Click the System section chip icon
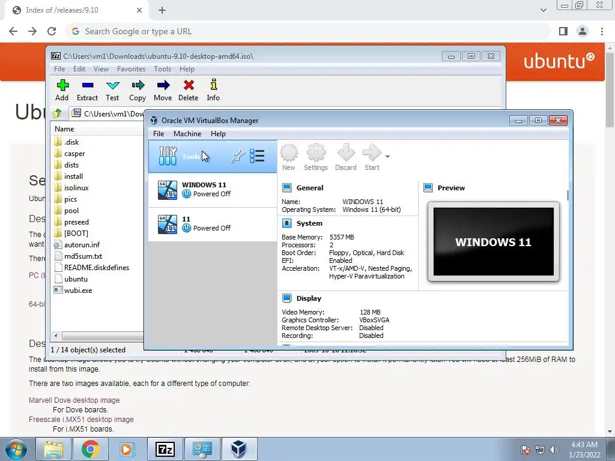 [286, 223]
